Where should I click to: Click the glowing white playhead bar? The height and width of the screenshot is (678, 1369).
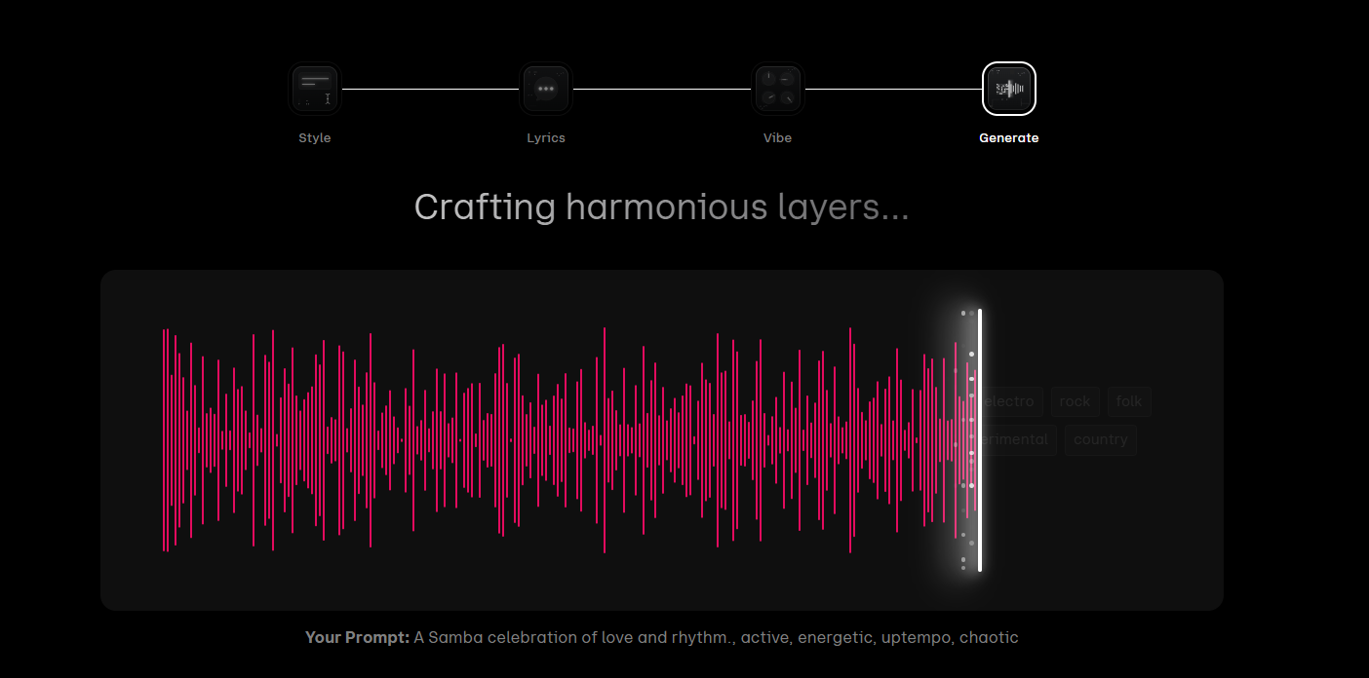point(980,440)
